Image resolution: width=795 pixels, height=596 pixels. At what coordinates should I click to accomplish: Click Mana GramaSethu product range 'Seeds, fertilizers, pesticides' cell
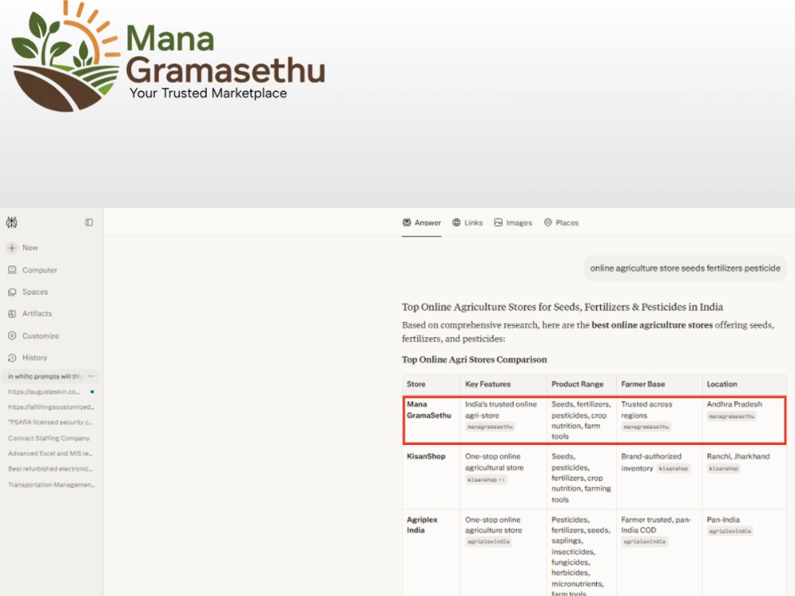pyautogui.click(x=581, y=420)
